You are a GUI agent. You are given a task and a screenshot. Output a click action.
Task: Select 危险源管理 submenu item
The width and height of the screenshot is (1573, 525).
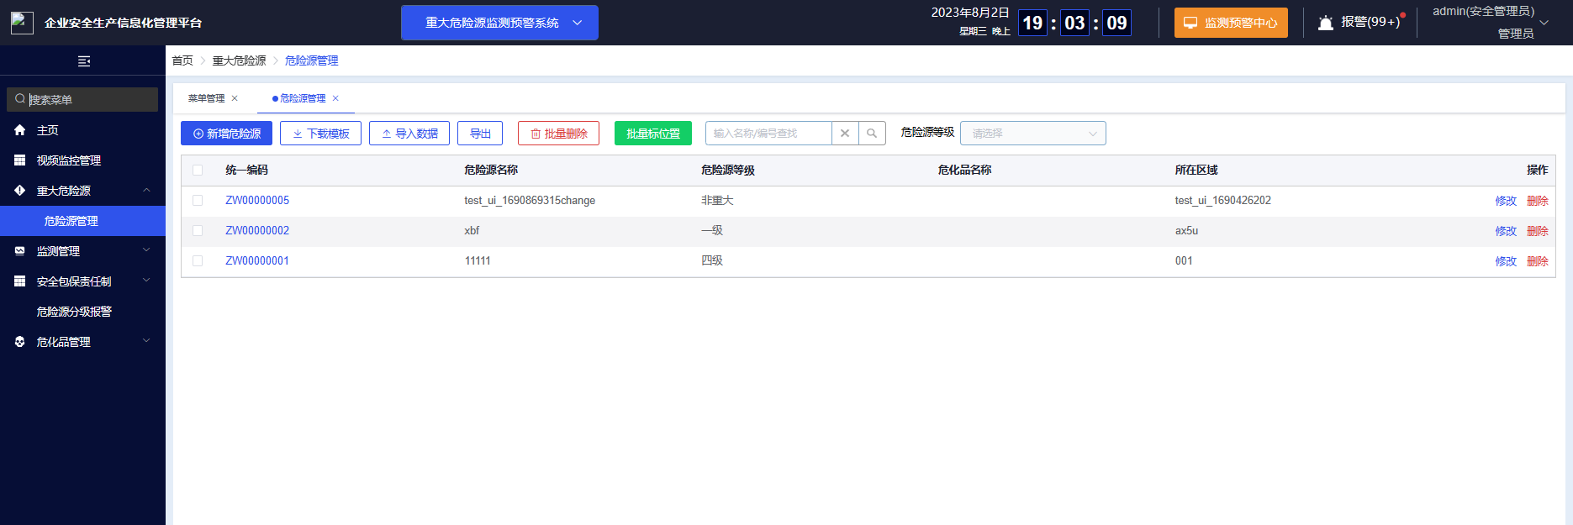pos(82,221)
